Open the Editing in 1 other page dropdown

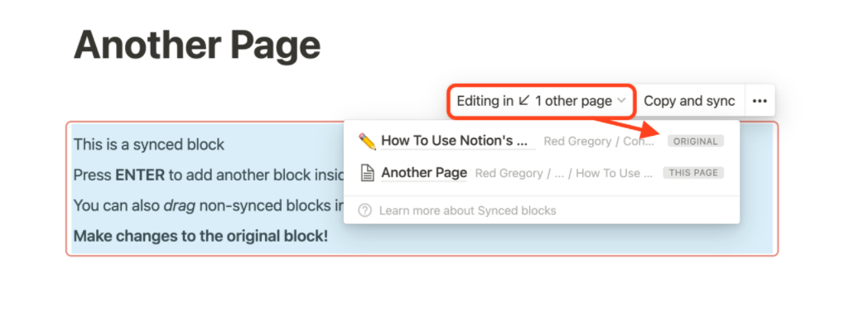[x=541, y=101]
